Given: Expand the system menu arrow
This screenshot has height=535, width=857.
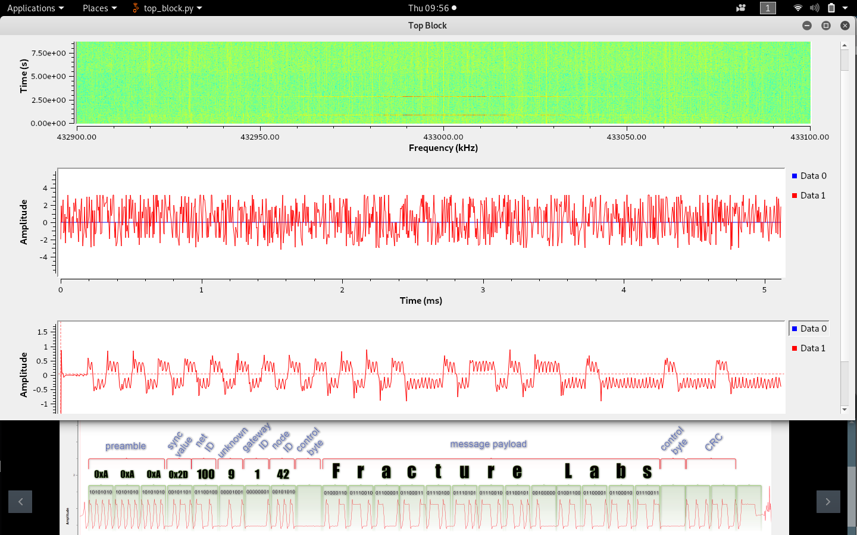Looking at the screenshot, I should [x=845, y=8].
